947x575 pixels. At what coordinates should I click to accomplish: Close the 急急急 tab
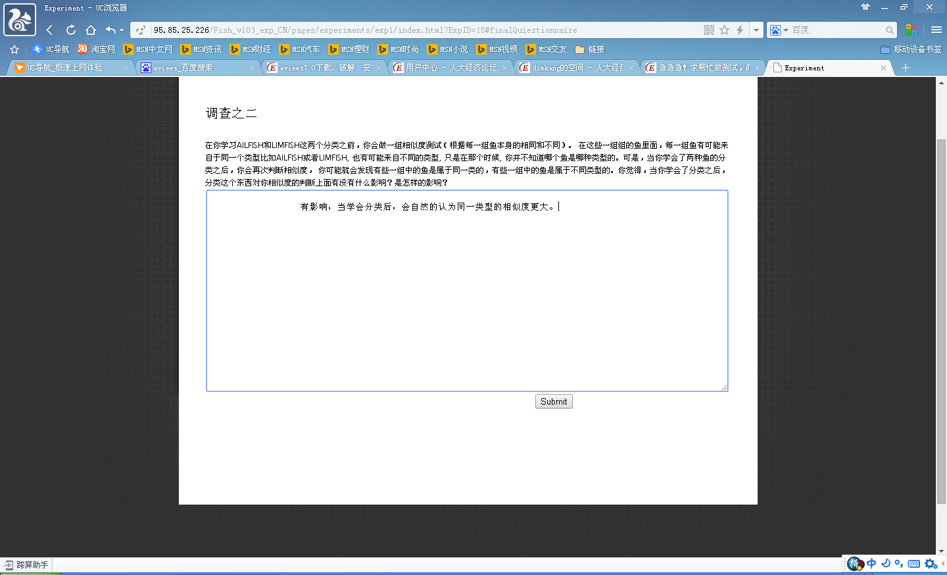[x=757, y=68]
